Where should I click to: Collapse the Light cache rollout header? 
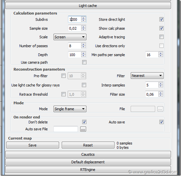click(x=88, y=6)
